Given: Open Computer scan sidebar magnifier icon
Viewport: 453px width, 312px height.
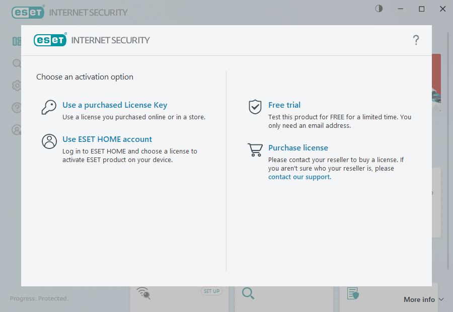Looking at the screenshot, I should (17, 63).
